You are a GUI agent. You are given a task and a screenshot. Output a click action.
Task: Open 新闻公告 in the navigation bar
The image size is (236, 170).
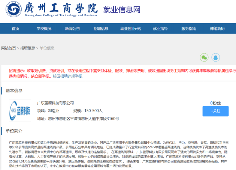(72, 29)
